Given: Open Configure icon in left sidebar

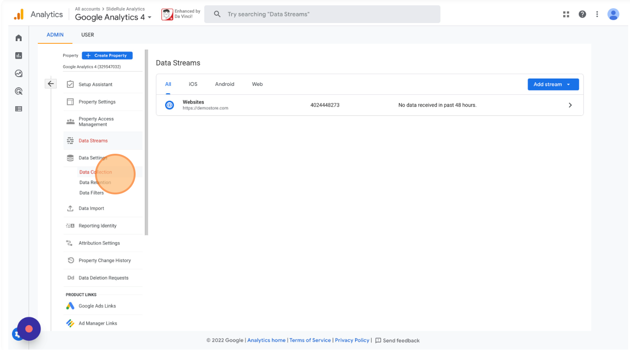Looking at the screenshot, I should (18, 109).
